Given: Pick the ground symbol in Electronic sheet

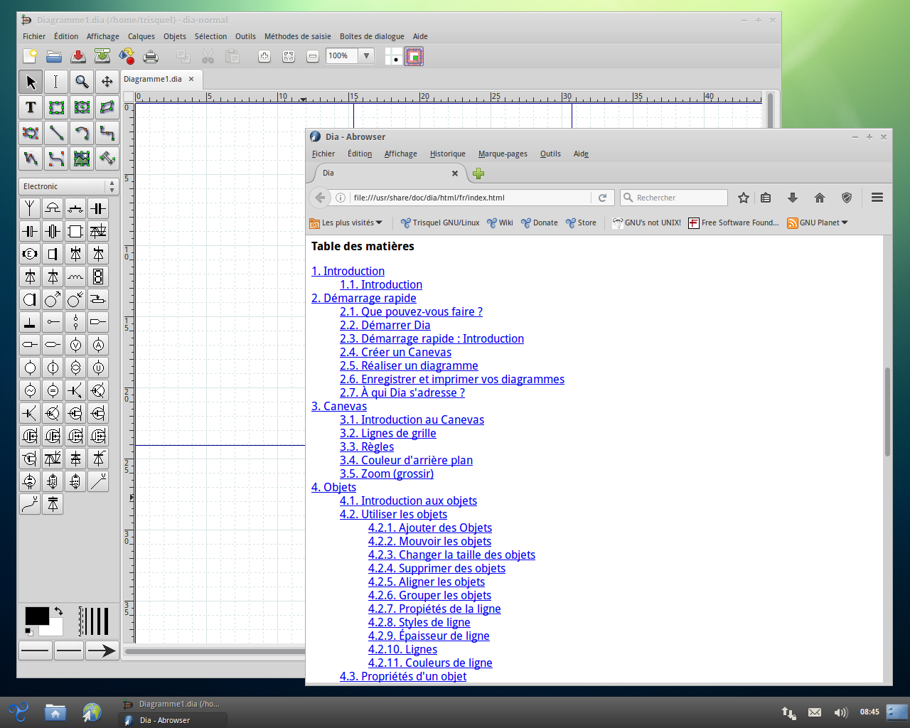Looking at the screenshot, I should 30,322.
